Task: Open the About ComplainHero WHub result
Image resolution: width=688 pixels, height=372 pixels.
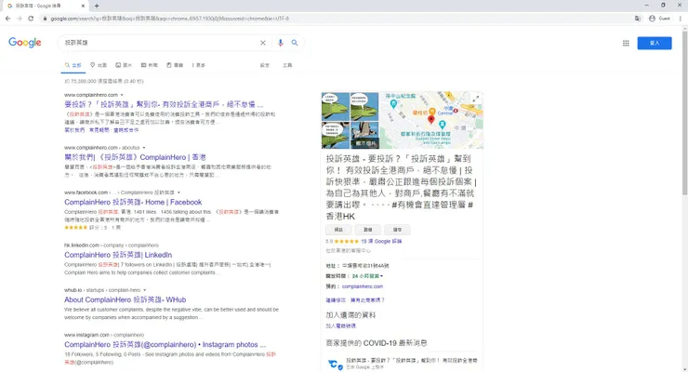Action: pyautogui.click(x=126, y=299)
